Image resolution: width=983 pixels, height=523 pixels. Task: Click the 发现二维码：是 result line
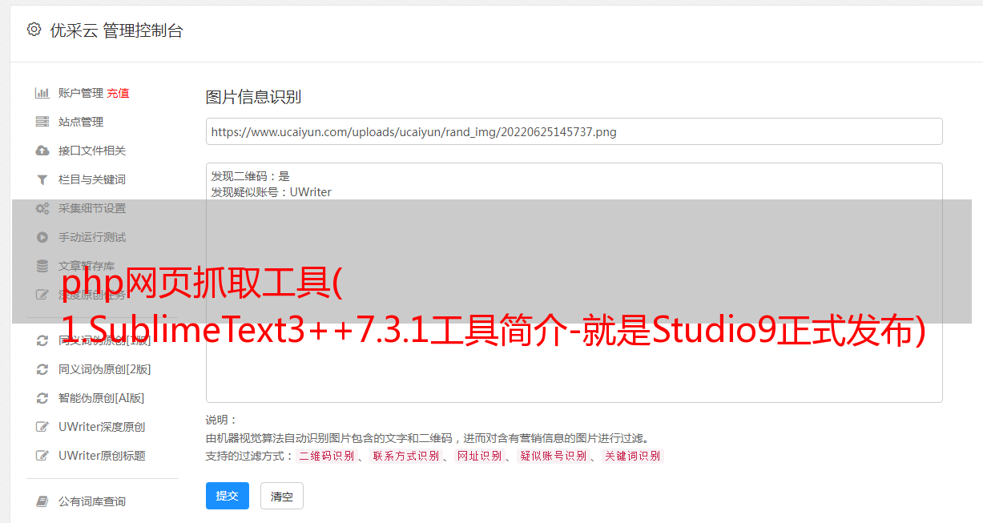[x=251, y=176]
